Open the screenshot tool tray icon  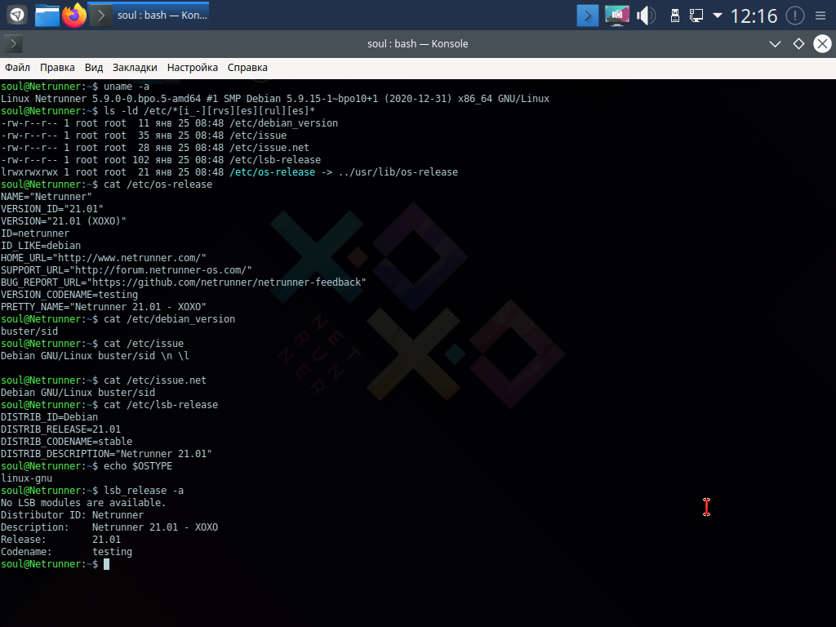(x=617, y=16)
